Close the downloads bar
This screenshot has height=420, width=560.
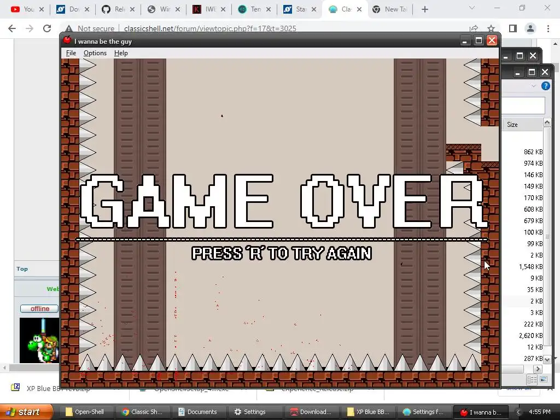551,388
